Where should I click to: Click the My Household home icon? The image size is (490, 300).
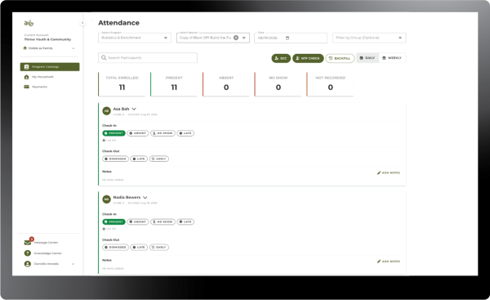pyautogui.click(x=27, y=77)
